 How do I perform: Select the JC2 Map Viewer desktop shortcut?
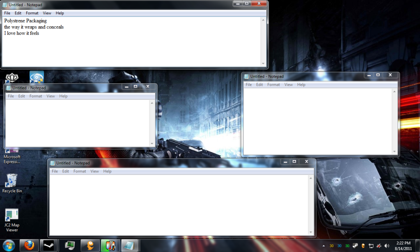point(12,220)
